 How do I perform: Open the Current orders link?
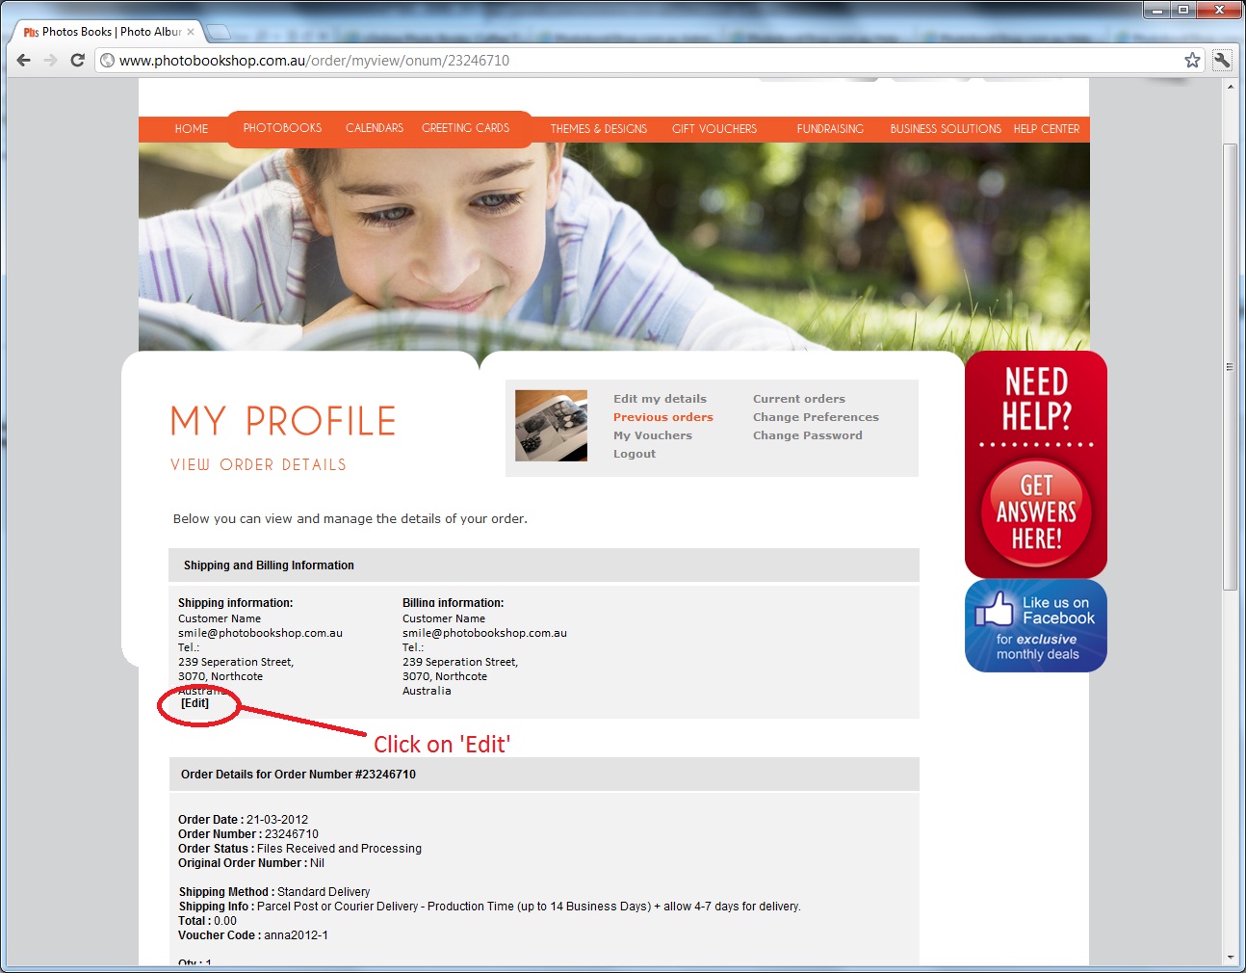coord(799,399)
